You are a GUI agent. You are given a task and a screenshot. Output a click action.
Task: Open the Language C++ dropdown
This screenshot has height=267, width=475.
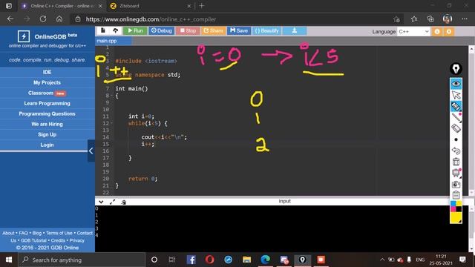pyautogui.click(x=413, y=31)
